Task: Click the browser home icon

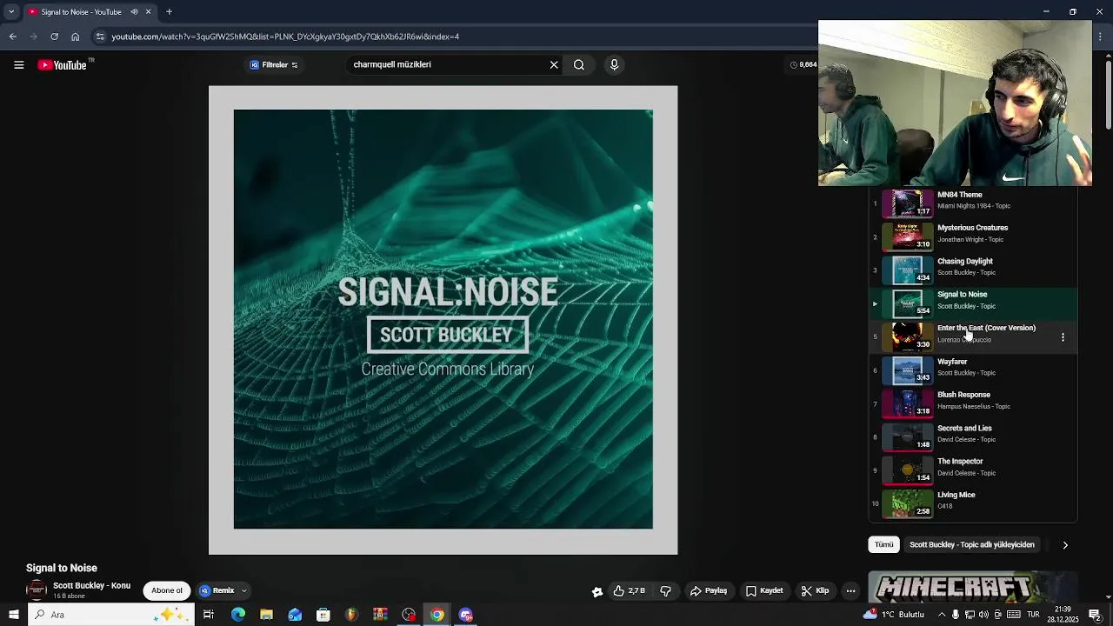Action: click(x=75, y=37)
